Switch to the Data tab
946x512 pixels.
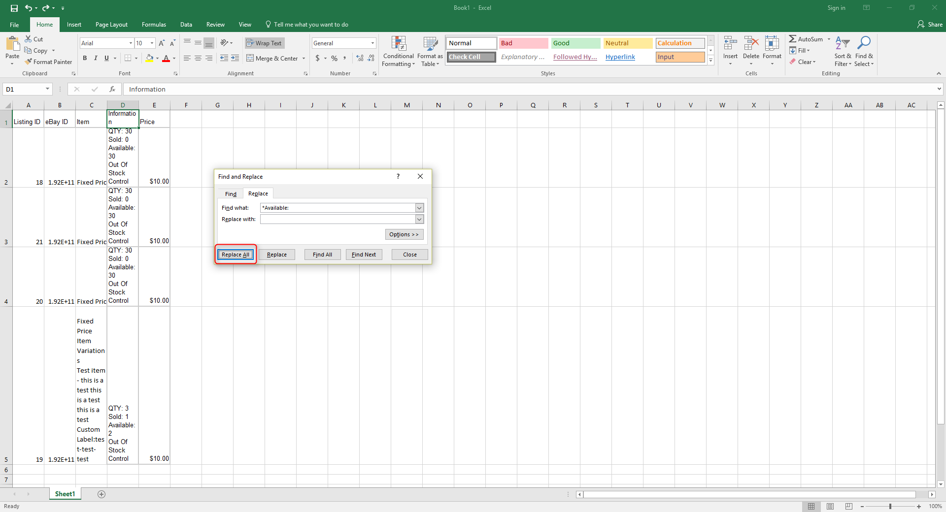tap(186, 25)
